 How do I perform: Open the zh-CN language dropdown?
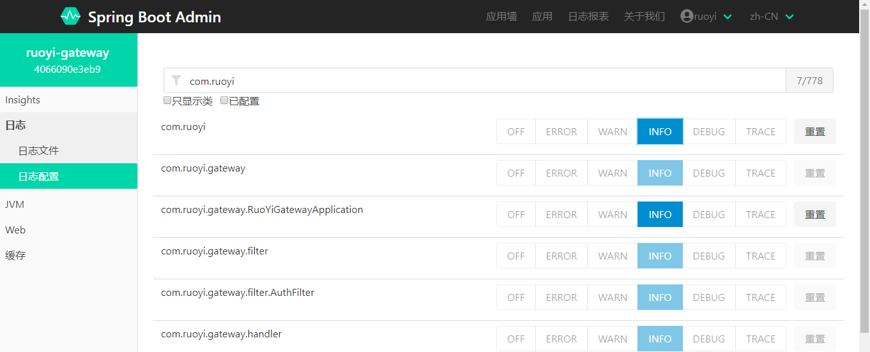pos(790,17)
